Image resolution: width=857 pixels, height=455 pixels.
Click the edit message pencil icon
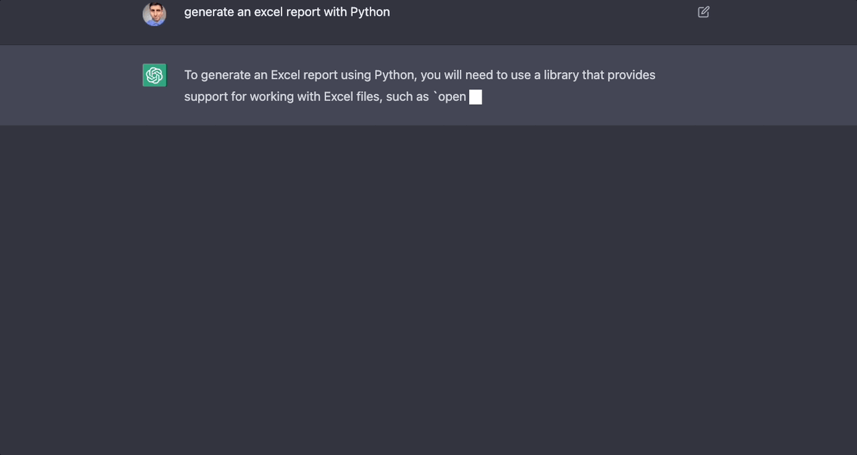point(703,11)
